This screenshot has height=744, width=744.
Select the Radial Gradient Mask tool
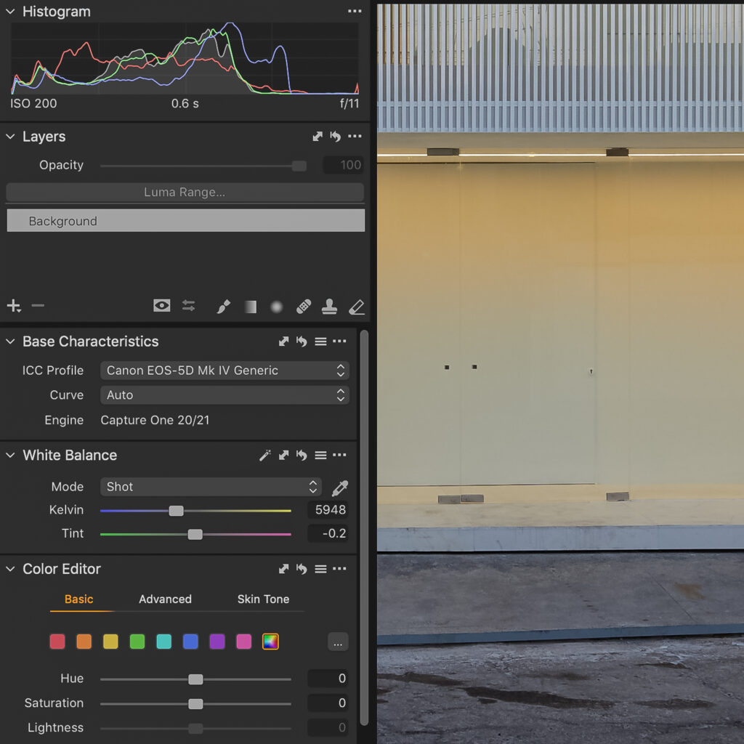click(276, 307)
